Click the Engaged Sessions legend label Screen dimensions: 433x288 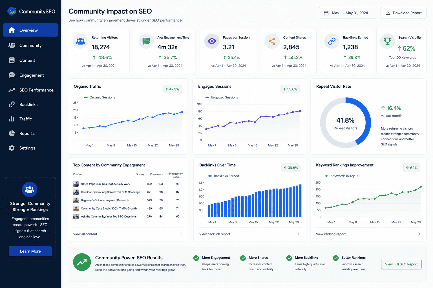click(x=225, y=97)
